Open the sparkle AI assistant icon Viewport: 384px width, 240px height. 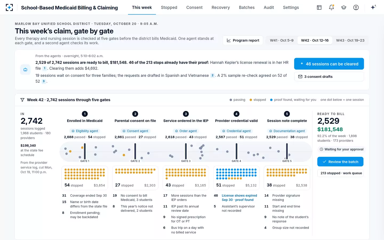(373, 7)
